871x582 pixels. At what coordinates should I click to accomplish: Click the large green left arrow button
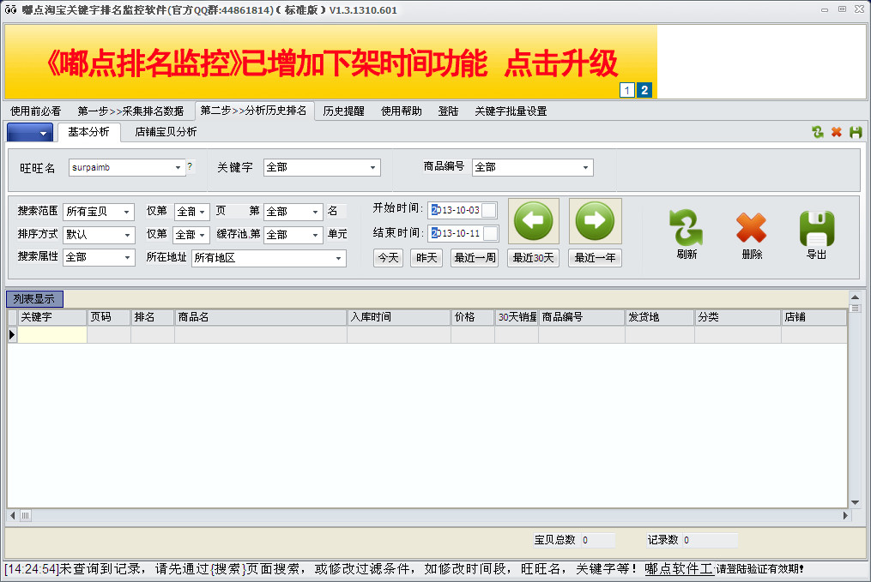[x=533, y=221]
